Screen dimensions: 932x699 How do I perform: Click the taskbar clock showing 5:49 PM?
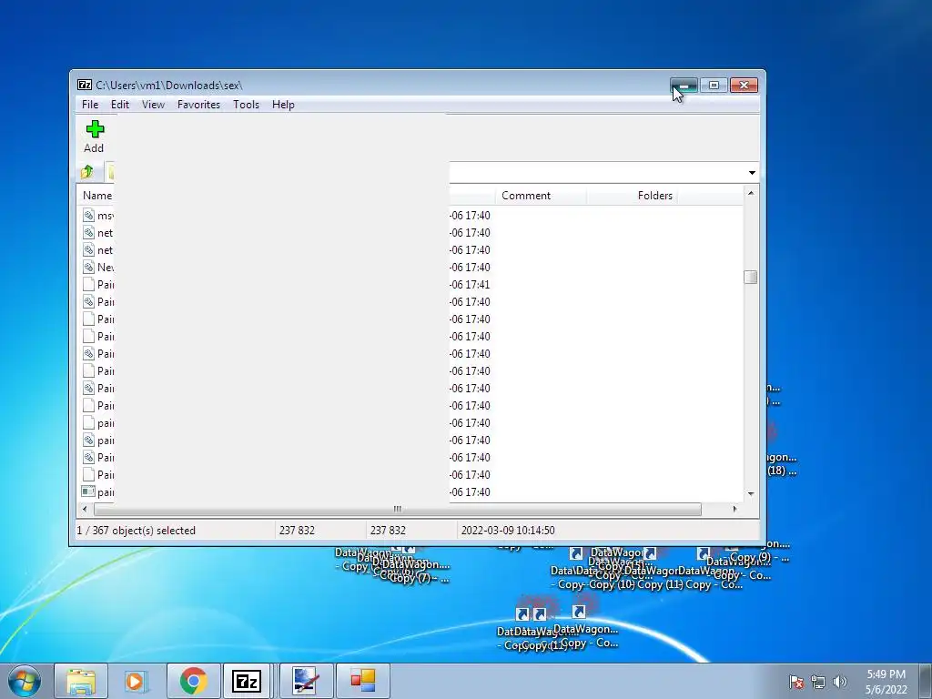(x=886, y=682)
